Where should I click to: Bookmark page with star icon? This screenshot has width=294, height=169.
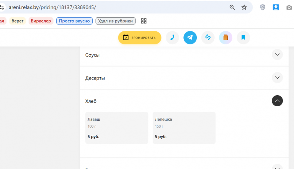click(x=244, y=8)
